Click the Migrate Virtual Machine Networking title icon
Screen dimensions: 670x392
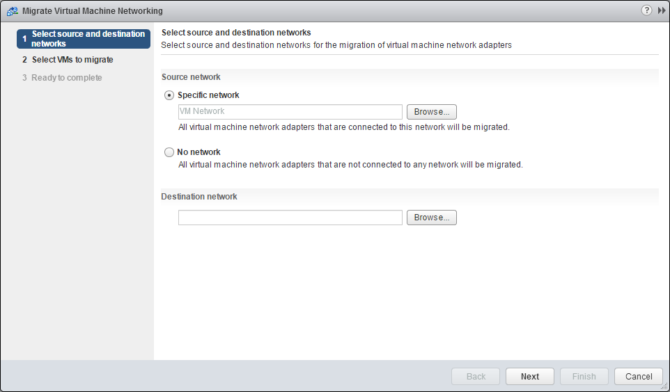coord(12,11)
